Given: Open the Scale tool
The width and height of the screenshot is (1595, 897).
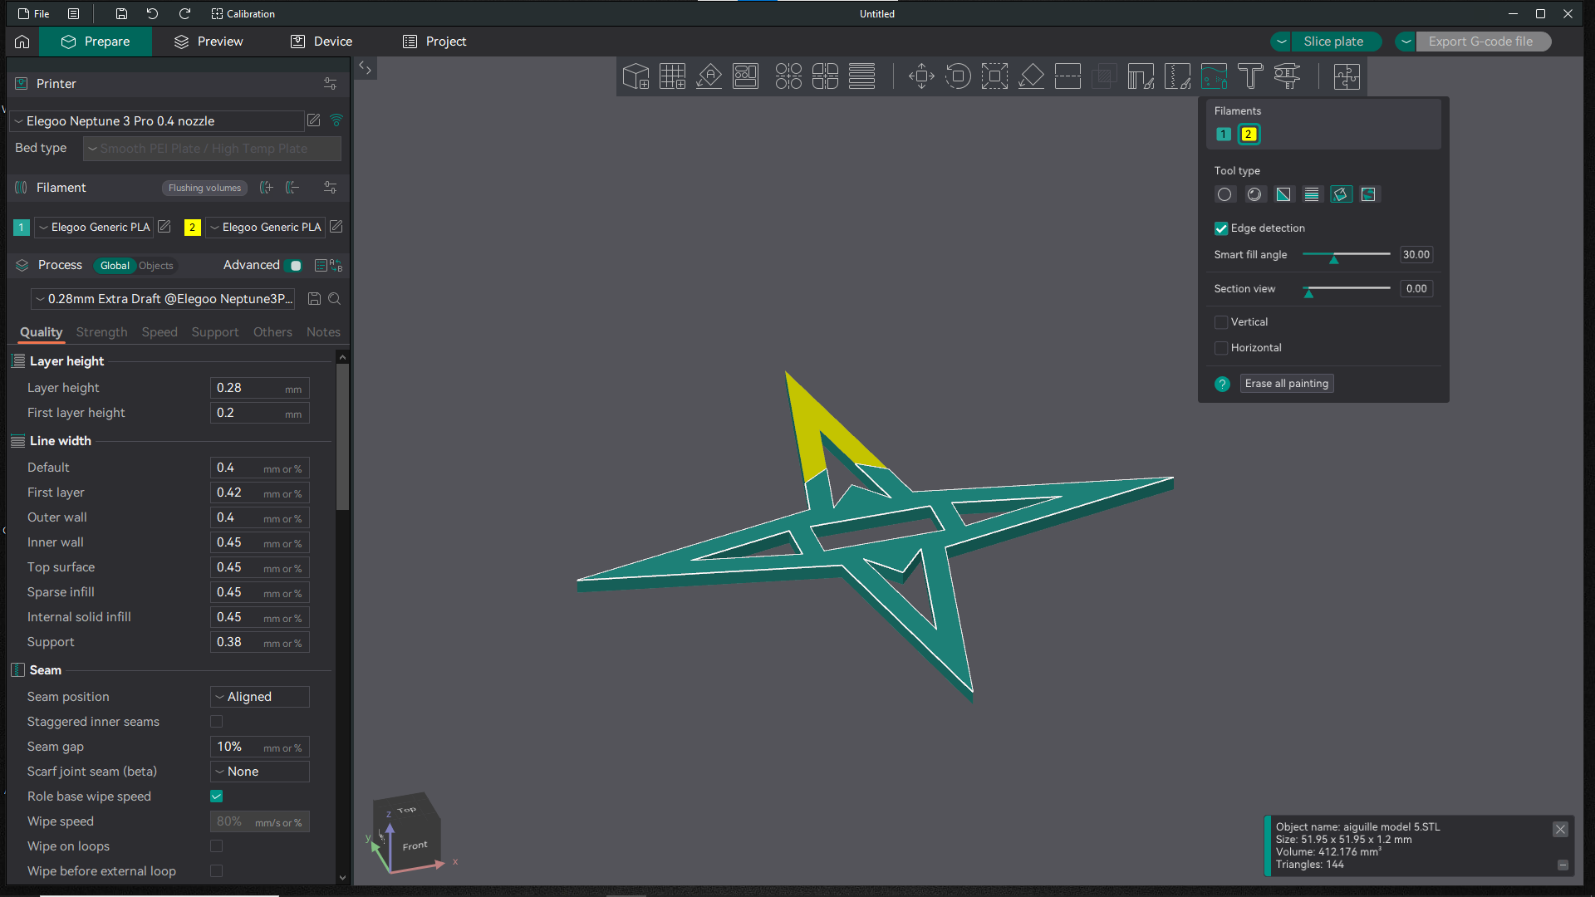Looking at the screenshot, I should coord(994,76).
